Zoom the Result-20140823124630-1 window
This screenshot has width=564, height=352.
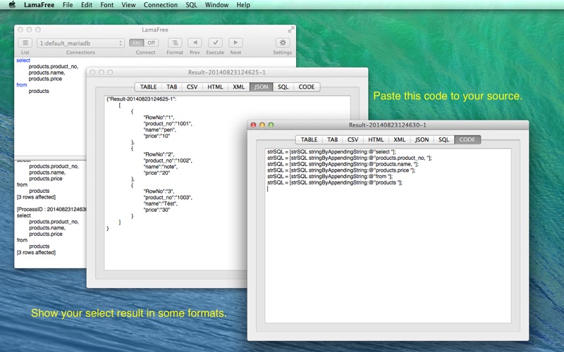point(271,125)
